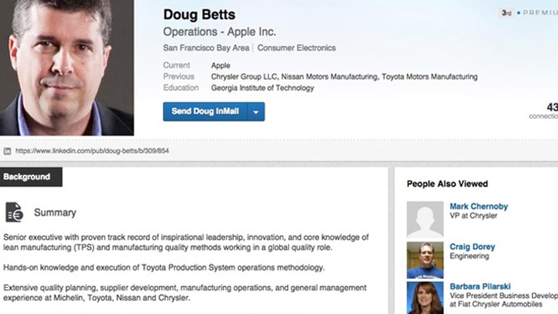Click Craig Dorey's profile thumbnail
This screenshot has width=558, height=314.
[425, 260]
